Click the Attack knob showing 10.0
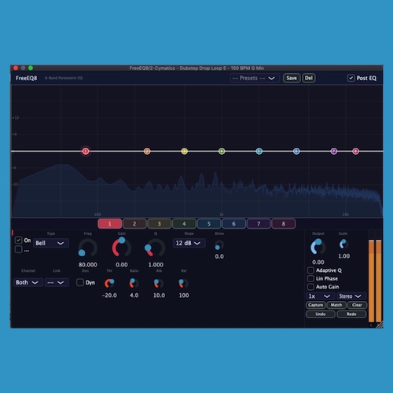 (x=159, y=283)
